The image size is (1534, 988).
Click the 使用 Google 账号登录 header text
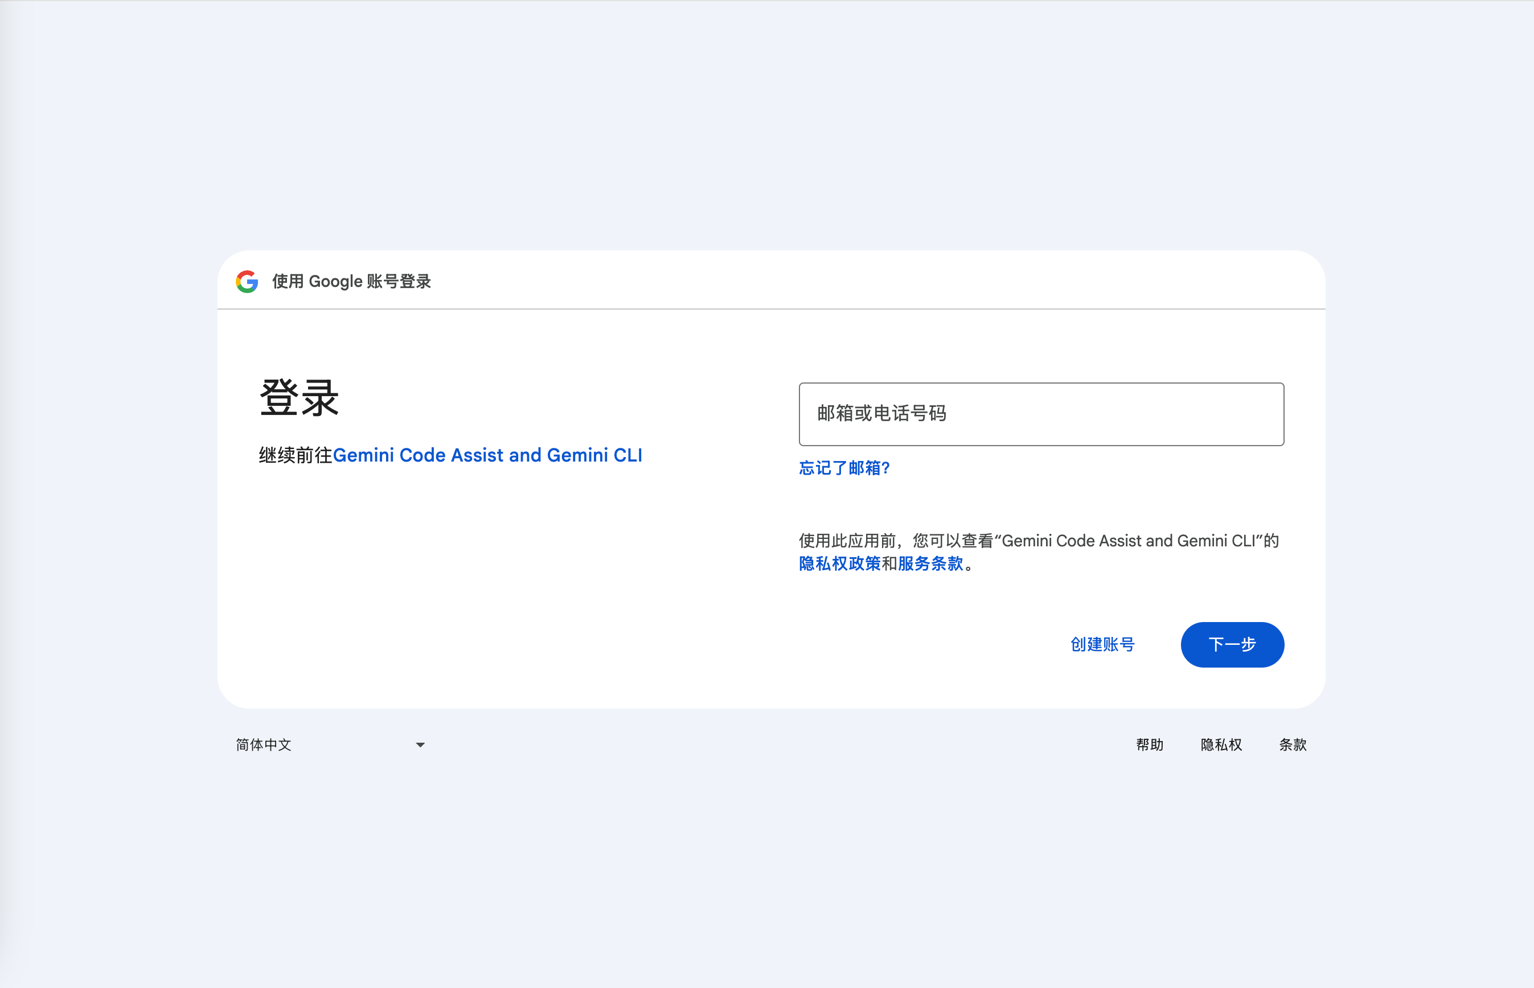pos(351,281)
